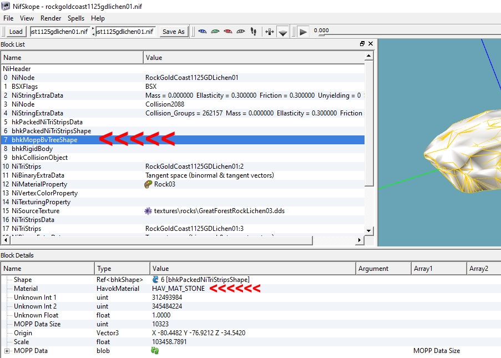Float the Block List panel
501x358 pixels.
(x=362, y=44)
